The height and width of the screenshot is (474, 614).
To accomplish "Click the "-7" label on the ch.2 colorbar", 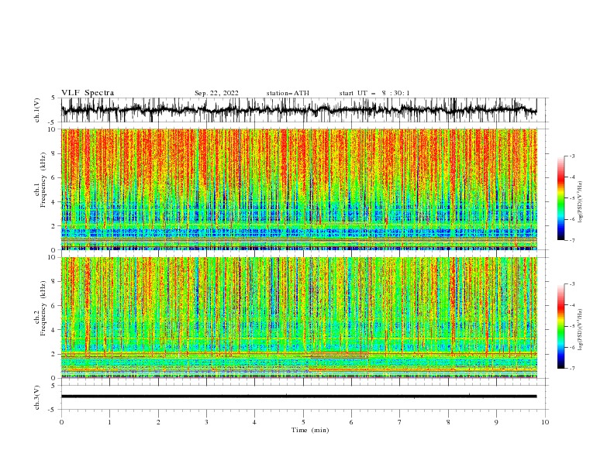I will coord(572,369).
